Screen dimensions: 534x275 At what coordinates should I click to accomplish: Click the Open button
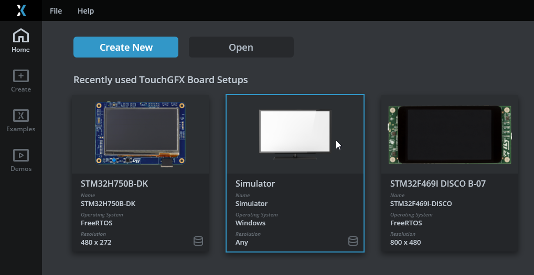tap(241, 47)
